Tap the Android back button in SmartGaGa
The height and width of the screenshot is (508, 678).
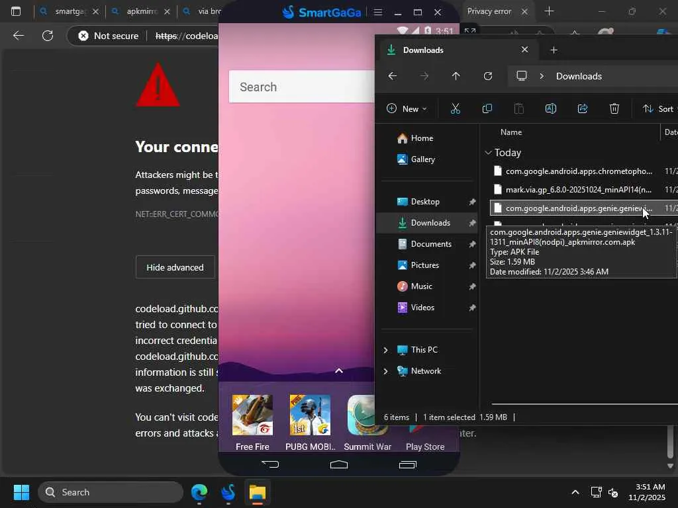tap(270, 464)
